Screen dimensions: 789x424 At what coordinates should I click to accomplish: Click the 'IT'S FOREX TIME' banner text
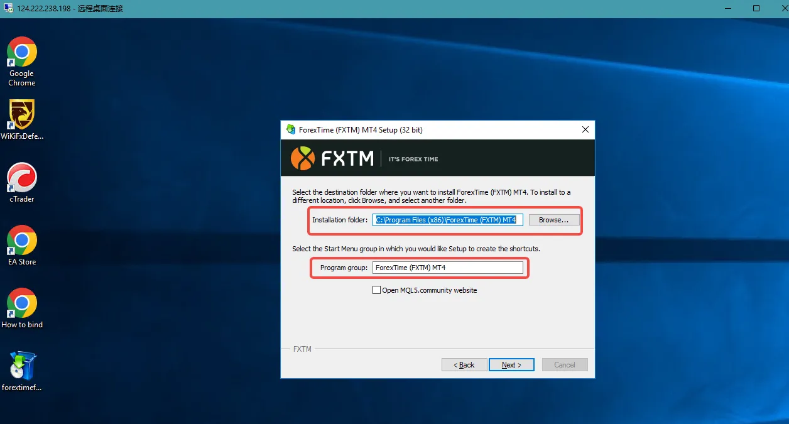[x=413, y=159]
